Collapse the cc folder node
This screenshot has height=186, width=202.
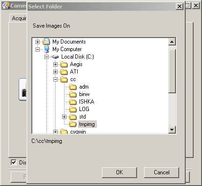[55, 80]
